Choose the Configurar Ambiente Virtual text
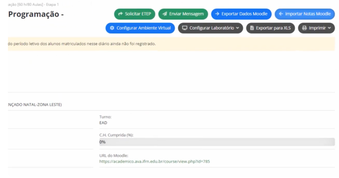Screen dimensions: 339x178 144,28
